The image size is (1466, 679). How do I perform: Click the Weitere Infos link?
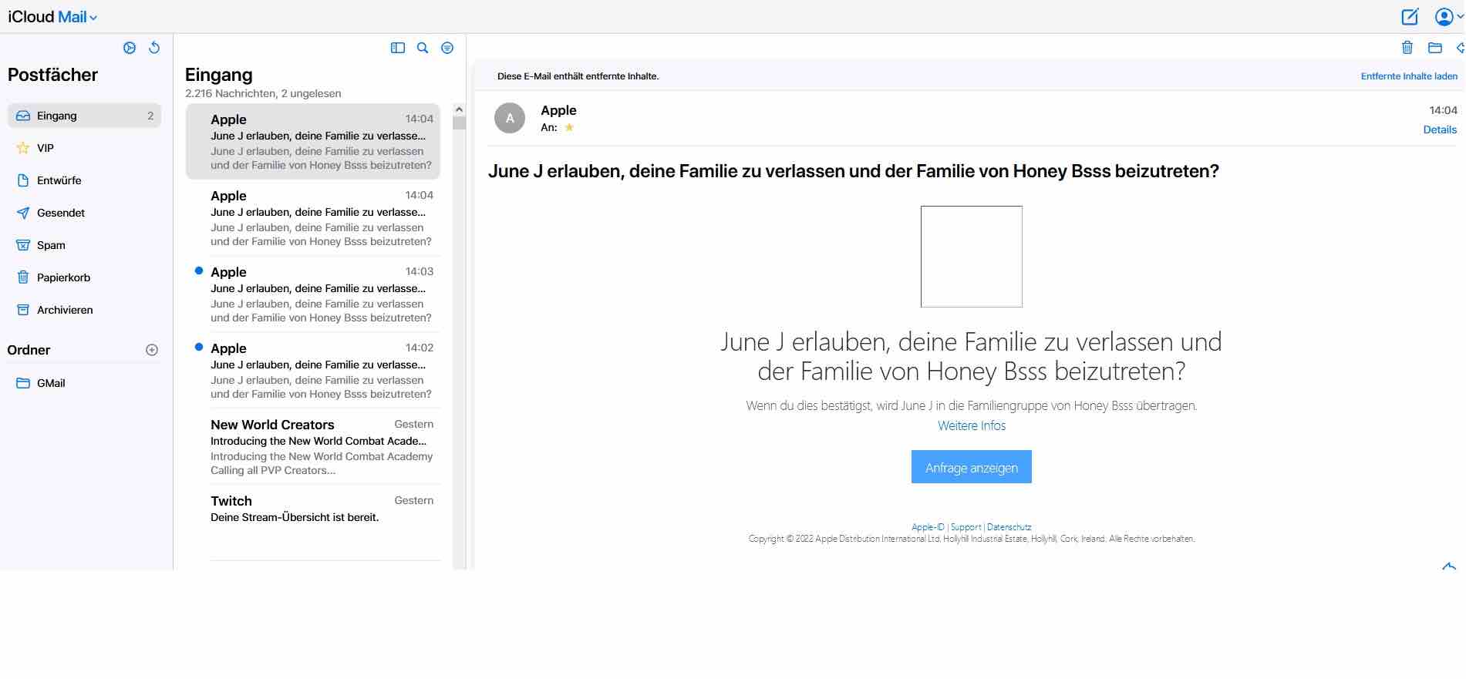[x=972, y=425]
